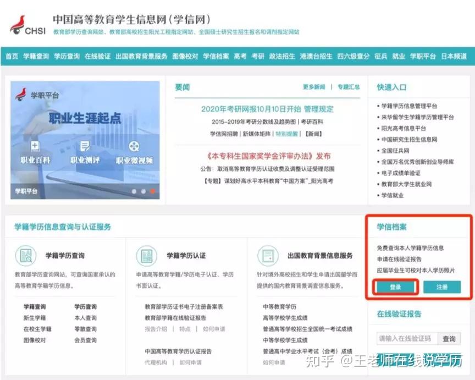Open 中国研究生招生信息网 quick entry
475x380 pixels.
coord(409,140)
